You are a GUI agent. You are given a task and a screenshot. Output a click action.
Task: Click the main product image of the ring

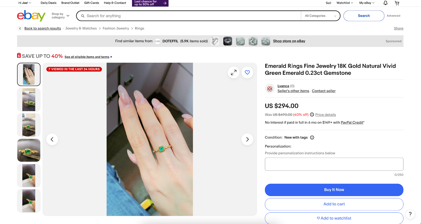coord(150,139)
